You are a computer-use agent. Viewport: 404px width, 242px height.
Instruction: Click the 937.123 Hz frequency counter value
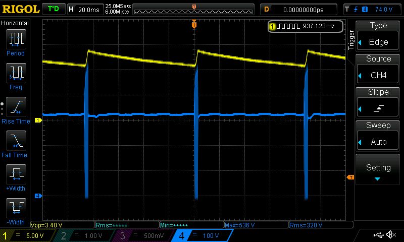(x=319, y=26)
